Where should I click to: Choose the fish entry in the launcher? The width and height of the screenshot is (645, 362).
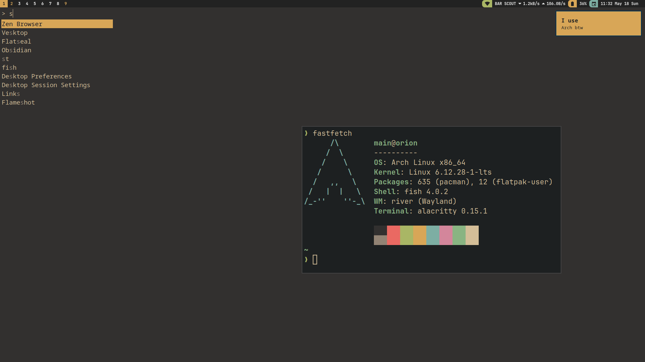(57, 67)
